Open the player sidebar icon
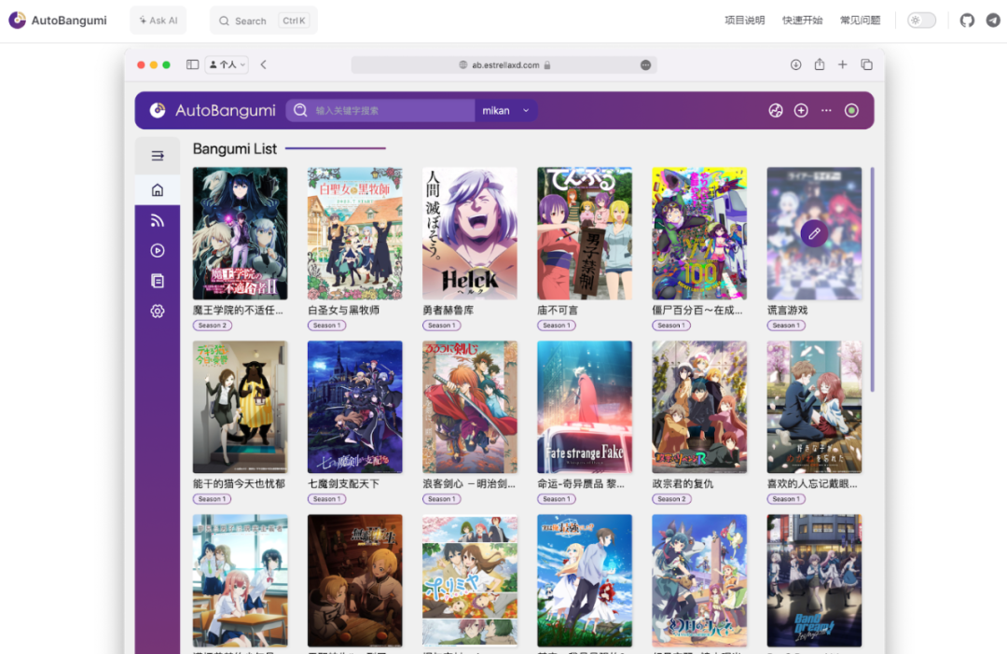Image resolution: width=1007 pixels, height=654 pixels. (158, 251)
